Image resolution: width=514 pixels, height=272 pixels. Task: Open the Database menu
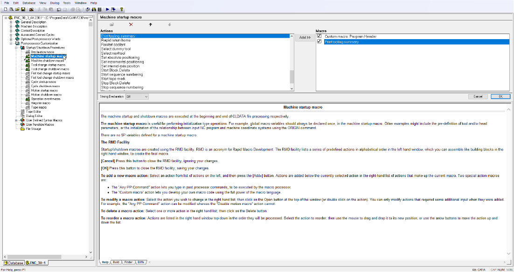point(28,3)
